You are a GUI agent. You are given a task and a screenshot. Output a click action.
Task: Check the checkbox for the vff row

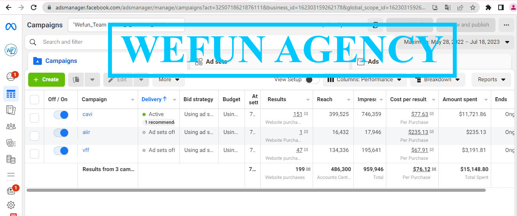coord(34,154)
